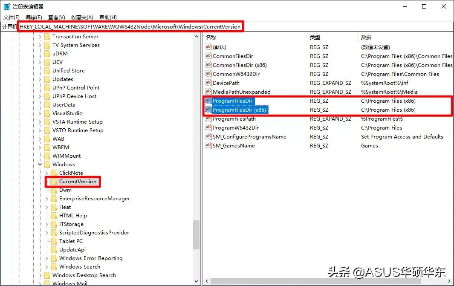
Task: Open the 编辑(E) menu
Action: 34,17
